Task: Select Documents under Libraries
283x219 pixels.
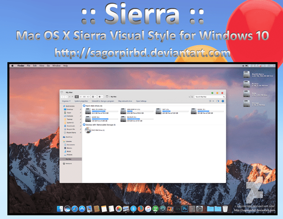Action: click(x=71, y=145)
